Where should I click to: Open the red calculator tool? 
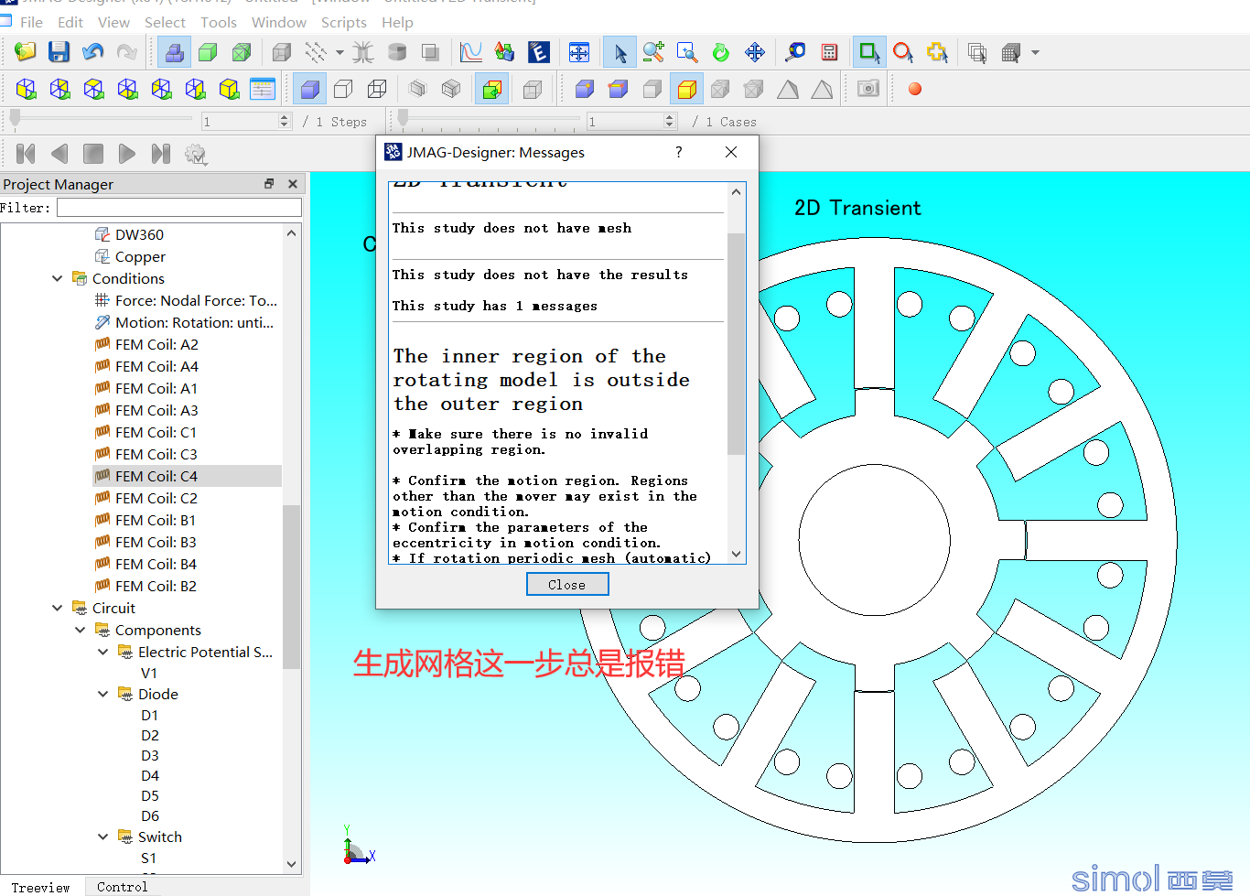click(x=829, y=52)
